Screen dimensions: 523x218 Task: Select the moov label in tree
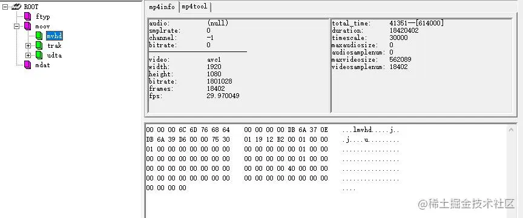point(43,26)
